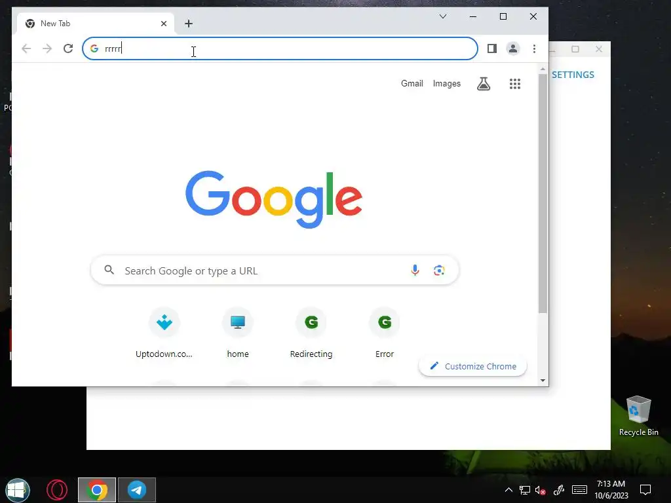Image resolution: width=671 pixels, height=503 pixels.
Task: Click the Search Google or type a URL box
Action: 275,270
